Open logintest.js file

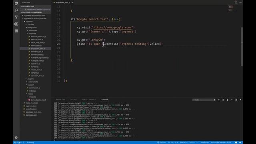(35, 64)
